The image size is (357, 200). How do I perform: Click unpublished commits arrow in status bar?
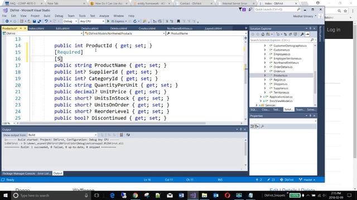[259, 180]
